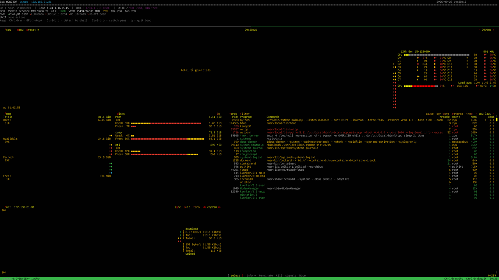
Task: Reset net totals with zero
Action: tap(196, 207)
